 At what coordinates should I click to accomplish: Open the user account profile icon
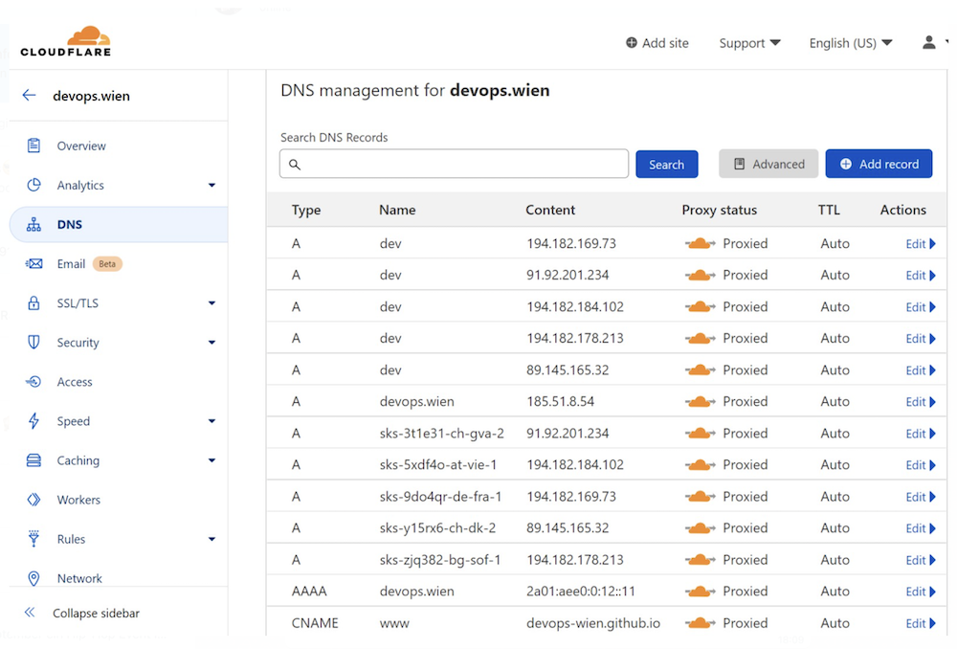pyautogui.click(x=929, y=42)
